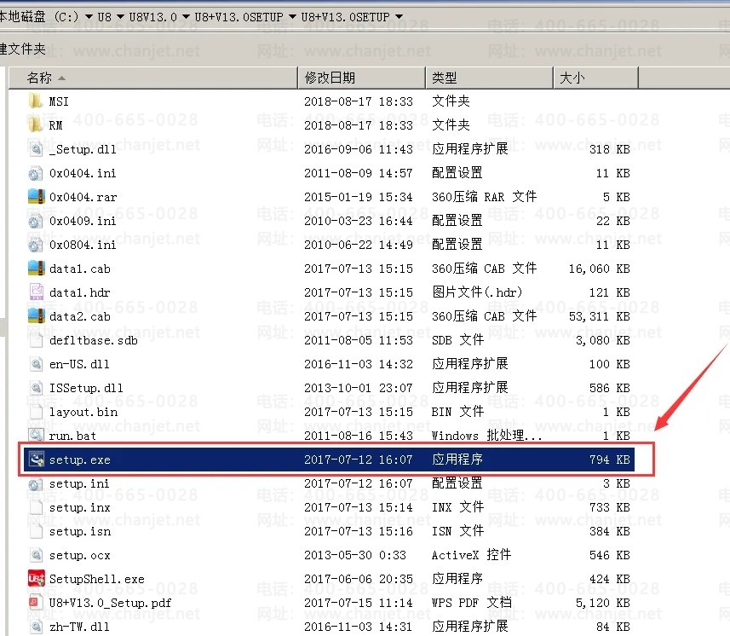Viewport: 730px width, 636px height.
Task: Sort by 类型 column header
Action: tap(489, 78)
